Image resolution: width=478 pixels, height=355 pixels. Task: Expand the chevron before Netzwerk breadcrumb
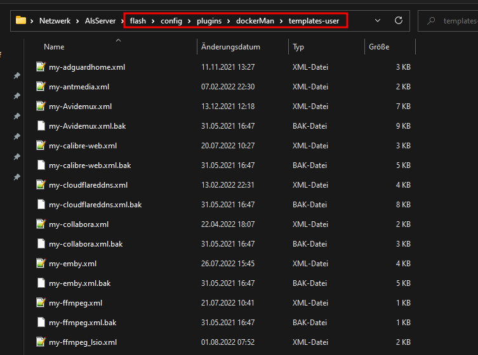coord(32,21)
